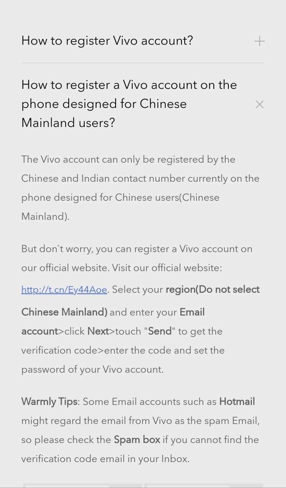Tap the "But don't worry" sentence
Screen dimensions: 286x488
(x=137, y=258)
